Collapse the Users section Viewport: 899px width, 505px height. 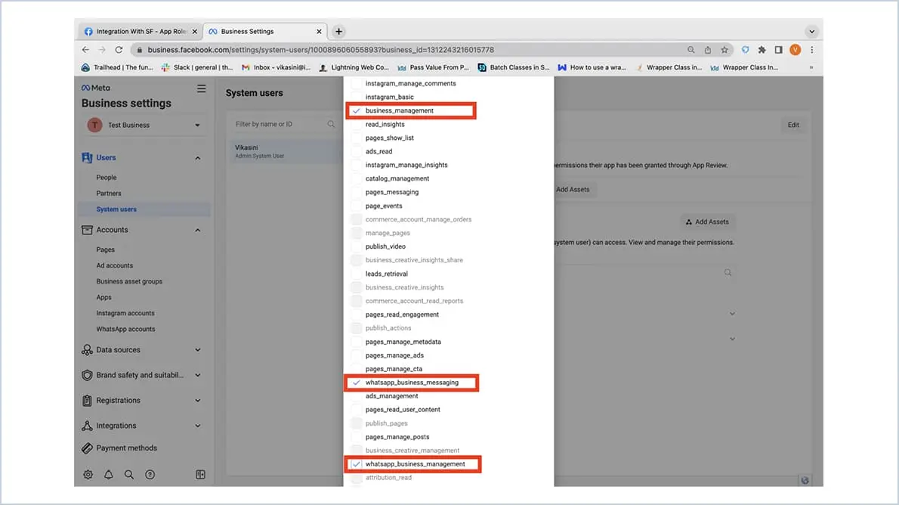point(198,158)
